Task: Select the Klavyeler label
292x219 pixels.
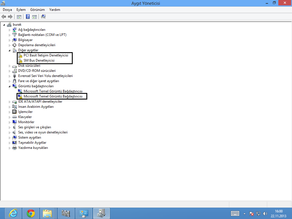Action: point(25,117)
